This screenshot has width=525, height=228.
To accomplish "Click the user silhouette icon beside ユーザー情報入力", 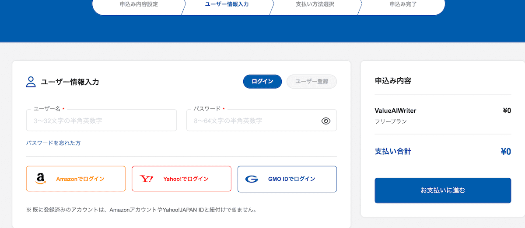I will click(x=31, y=82).
